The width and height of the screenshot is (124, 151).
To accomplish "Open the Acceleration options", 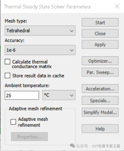I will pos(100,89).
